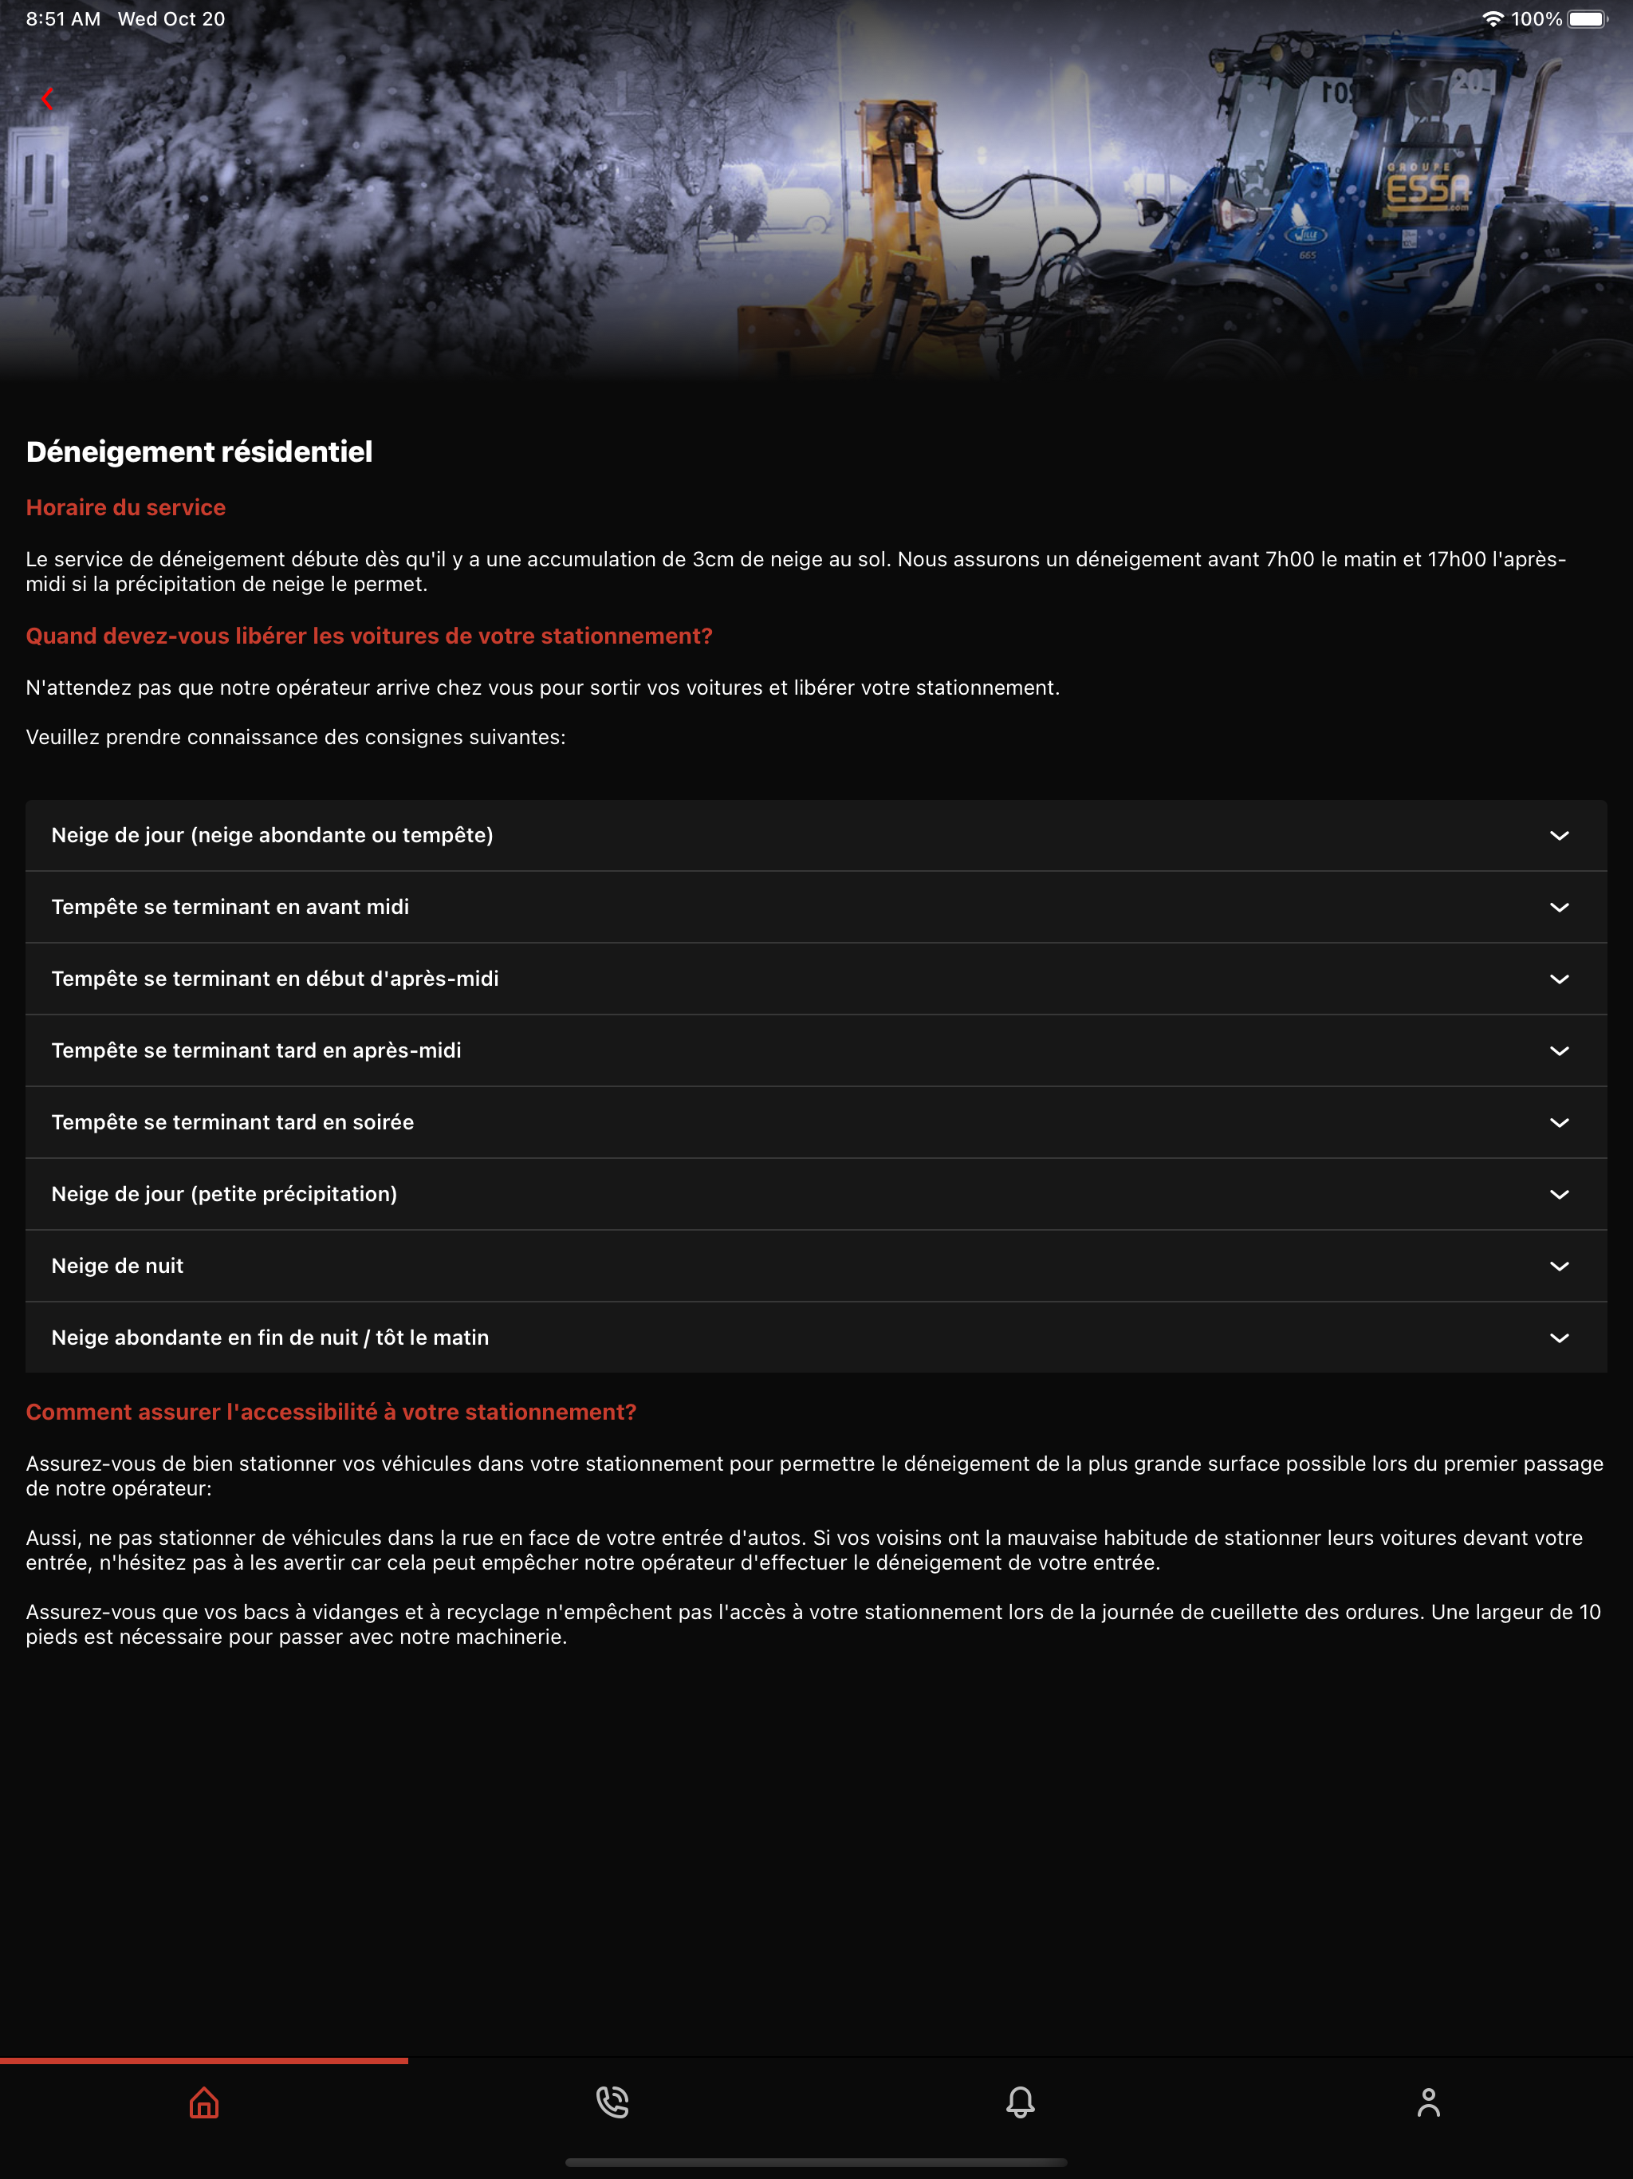Tap the red back arrow icon
This screenshot has height=2179, width=1633.
pos(46,99)
